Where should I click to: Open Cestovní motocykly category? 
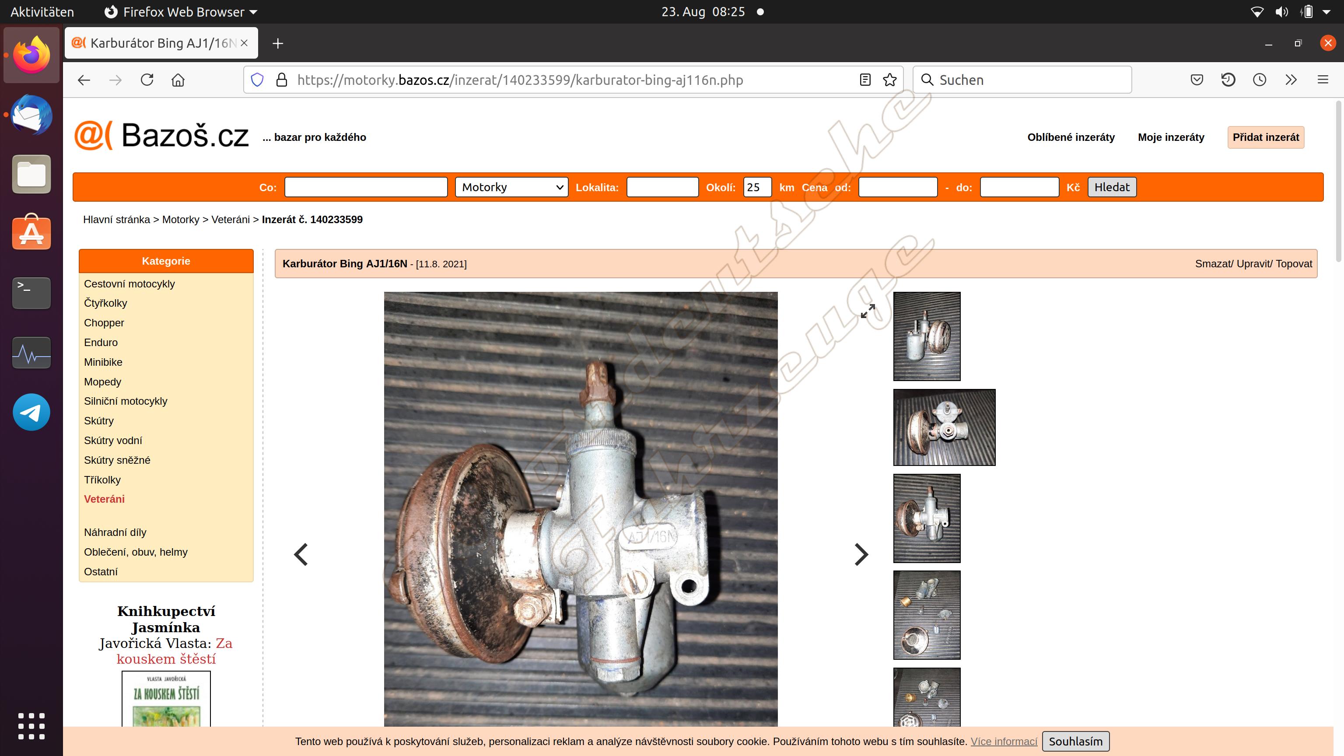129,284
